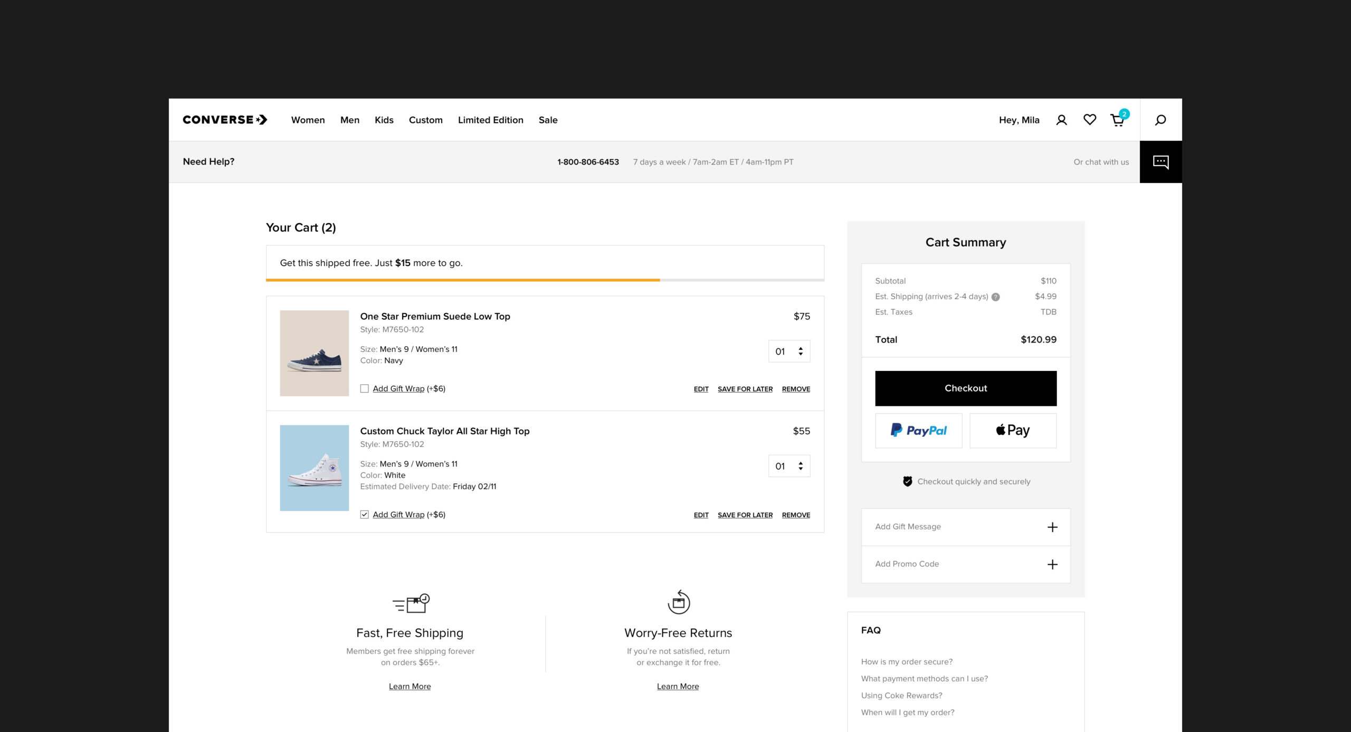
Task: Expand the Add Promo Code section
Action: point(966,564)
